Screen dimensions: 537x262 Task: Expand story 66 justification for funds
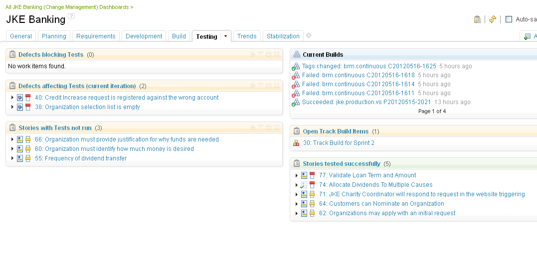click(12, 139)
